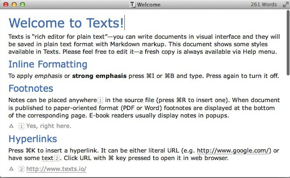
Task: Zoom the window with green button
Action: [23, 4]
